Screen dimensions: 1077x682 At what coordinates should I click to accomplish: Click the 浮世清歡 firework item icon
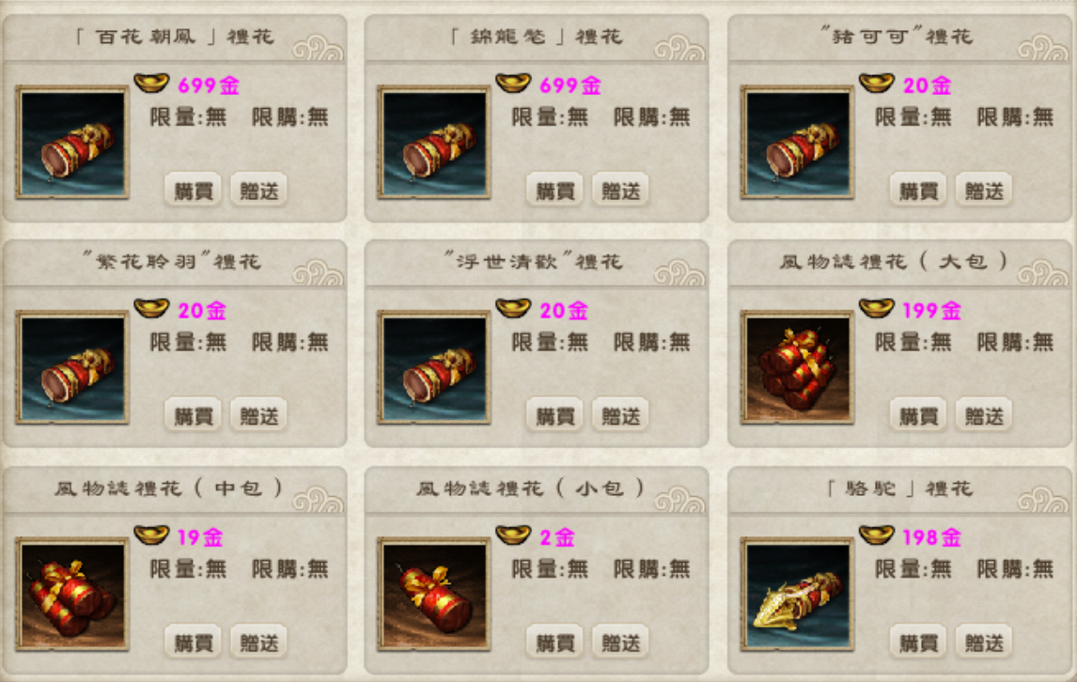click(x=434, y=367)
